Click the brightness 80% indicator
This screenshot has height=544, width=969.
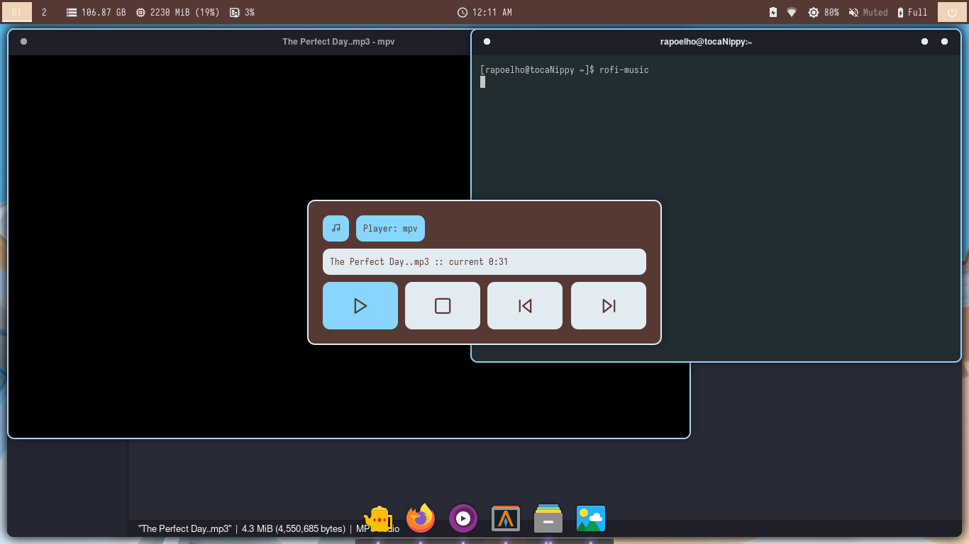[824, 12]
